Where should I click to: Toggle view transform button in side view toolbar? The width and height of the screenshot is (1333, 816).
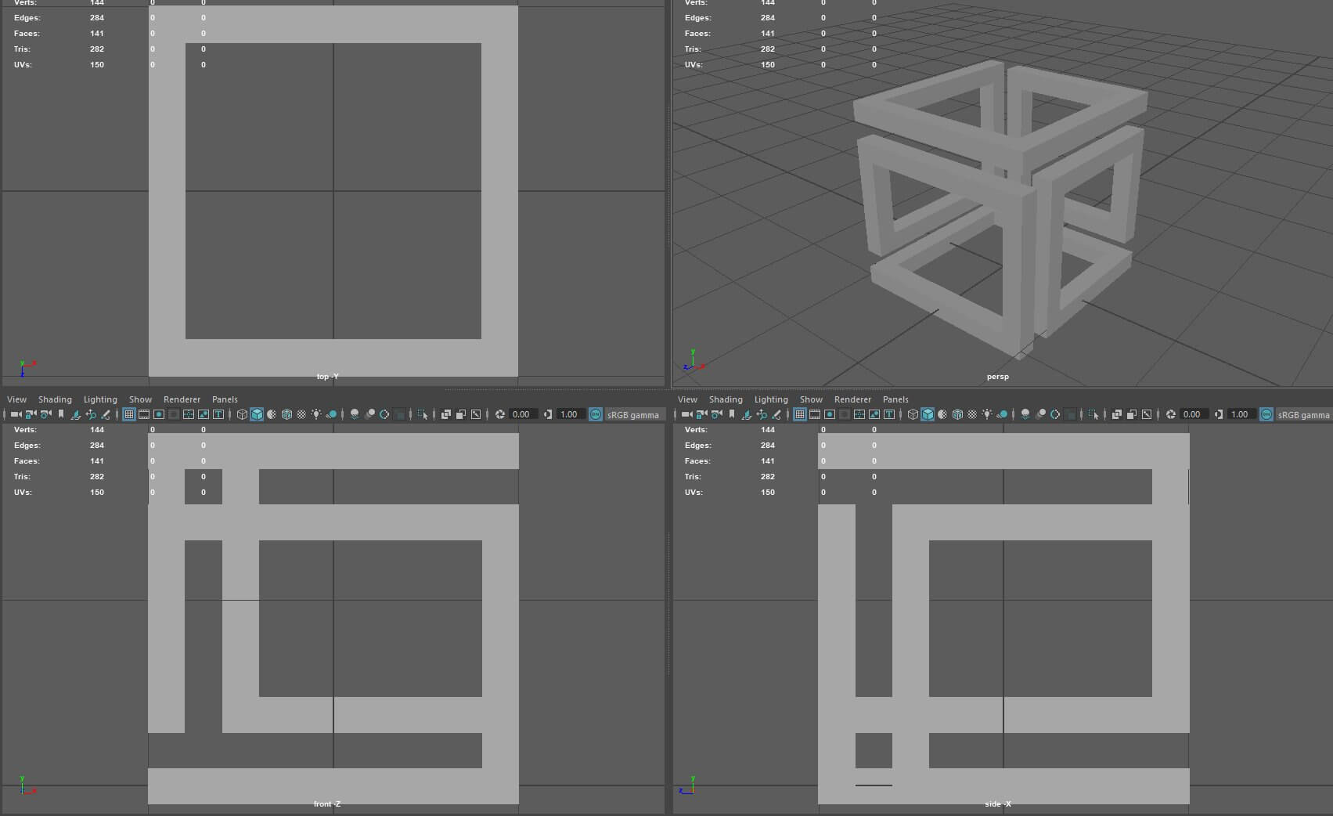click(x=1266, y=414)
